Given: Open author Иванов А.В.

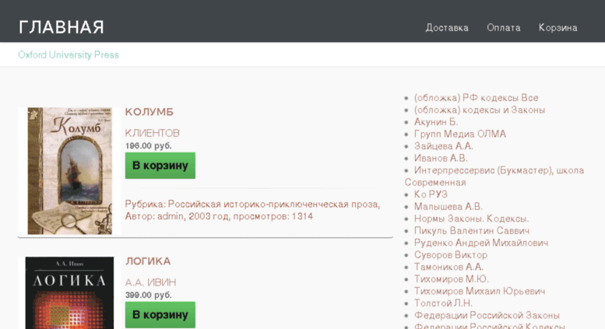Looking at the screenshot, I should coord(441,159).
